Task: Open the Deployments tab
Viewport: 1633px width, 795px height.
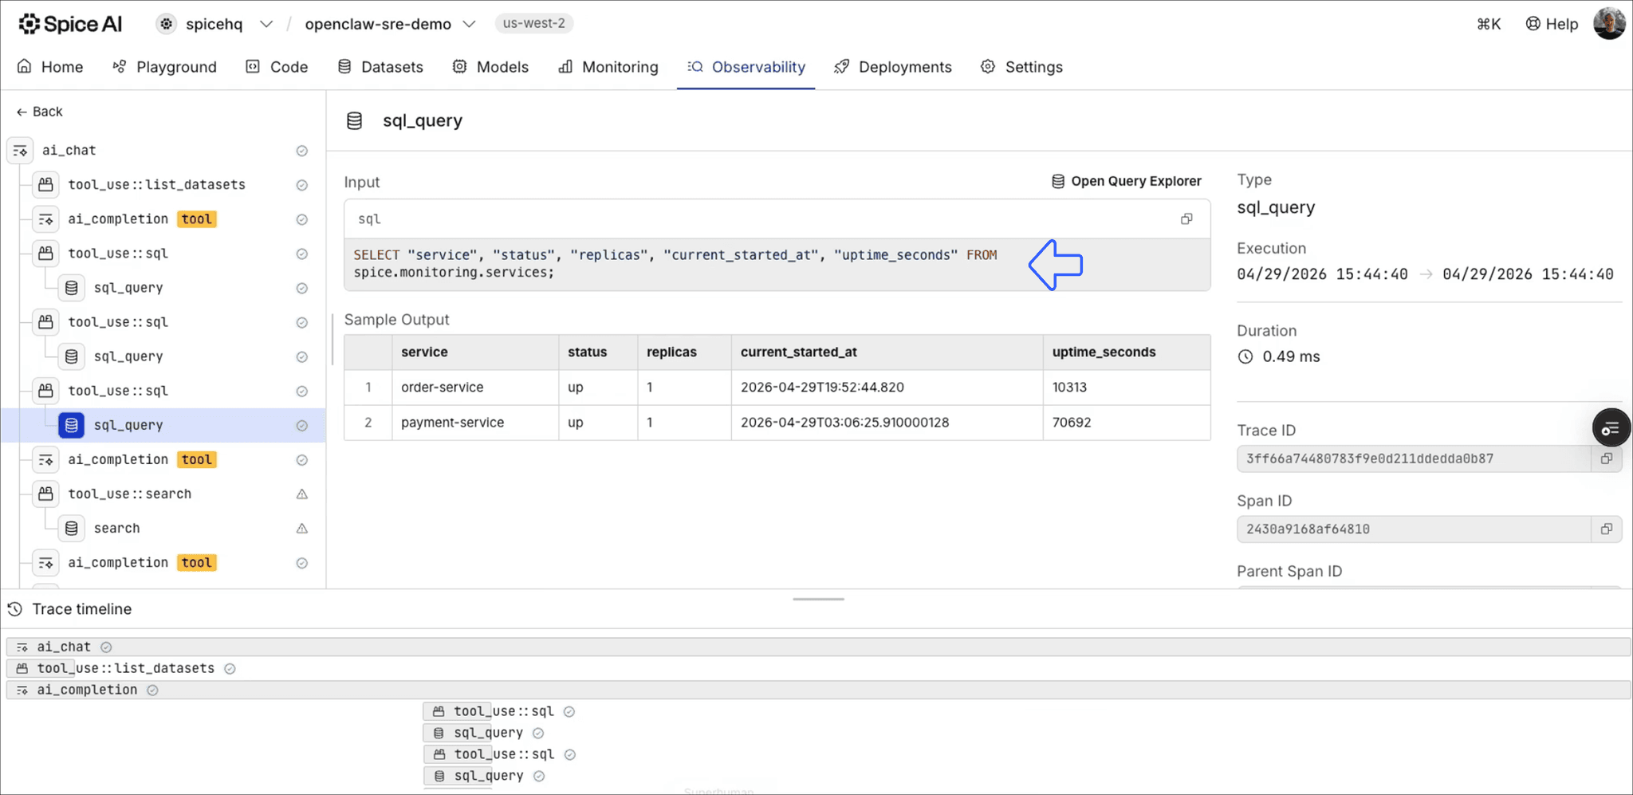Action: (x=893, y=67)
